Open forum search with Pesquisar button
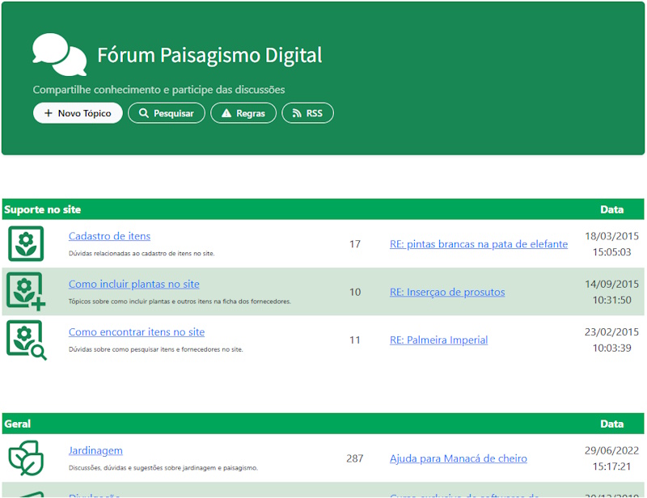647x498 pixels. click(167, 113)
